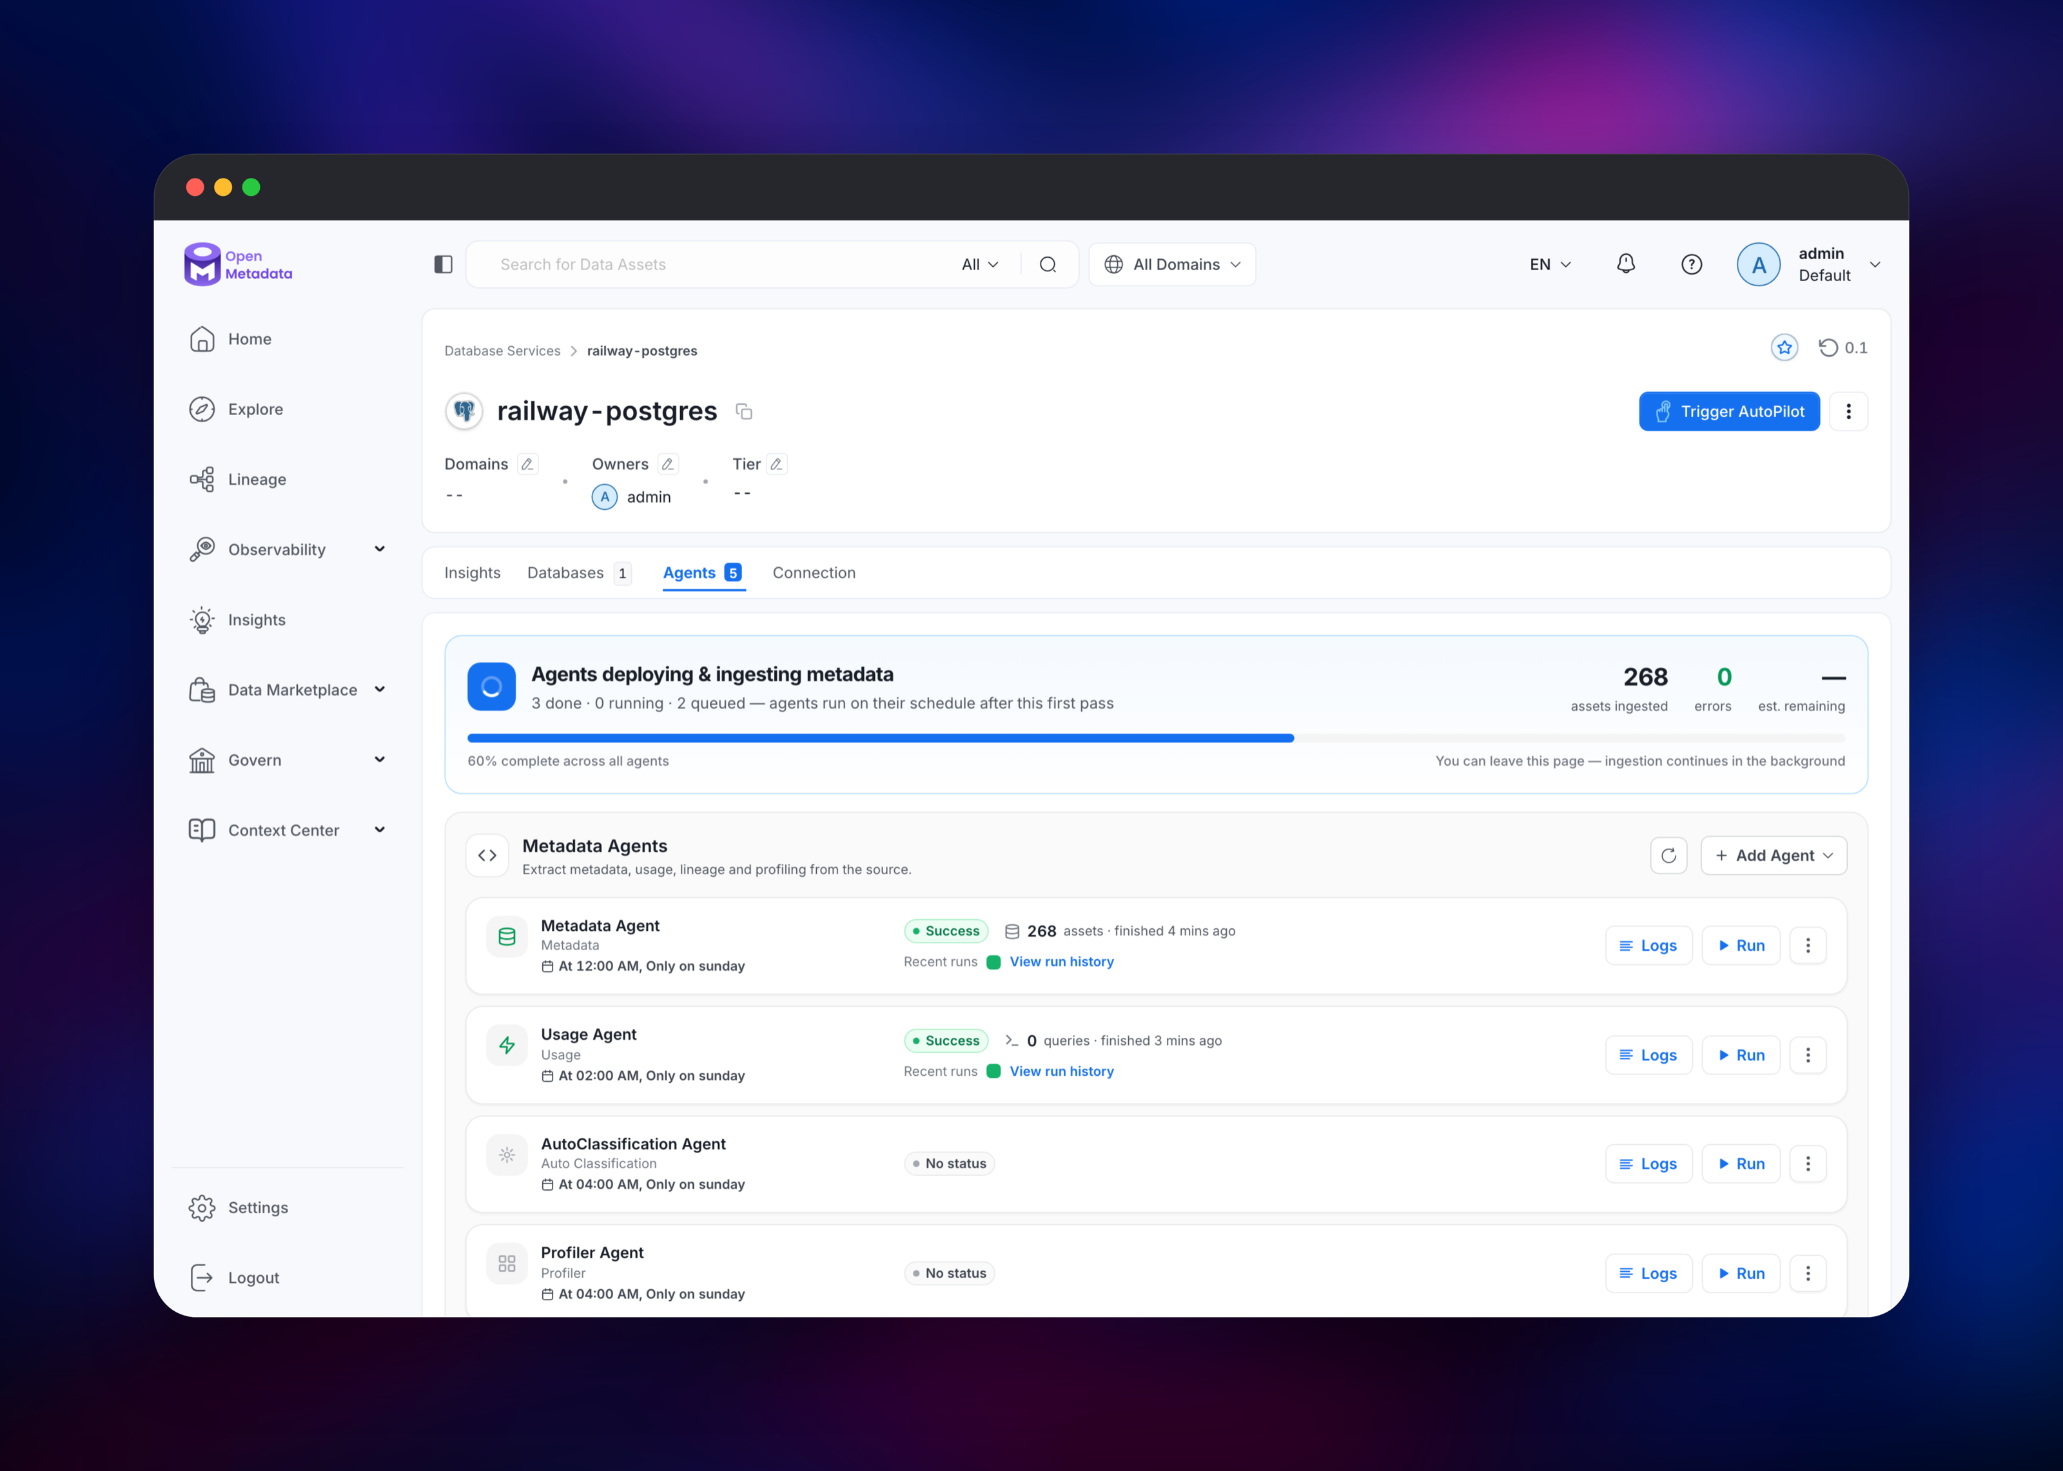Click the AutoClassification Agent icon
Viewport: 2063px width, 1471px height.
[507, 1155]
